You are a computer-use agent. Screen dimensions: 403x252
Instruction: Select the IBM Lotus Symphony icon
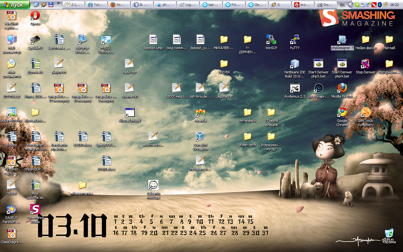[x=366, y=112]
